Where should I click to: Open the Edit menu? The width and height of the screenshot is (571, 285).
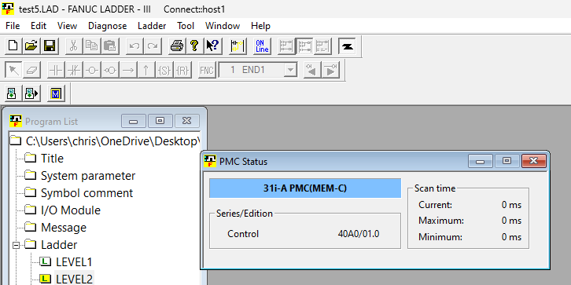click(x=39, y=26)
